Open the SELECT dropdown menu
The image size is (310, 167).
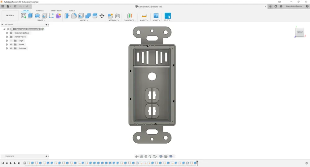pos(168,20)
